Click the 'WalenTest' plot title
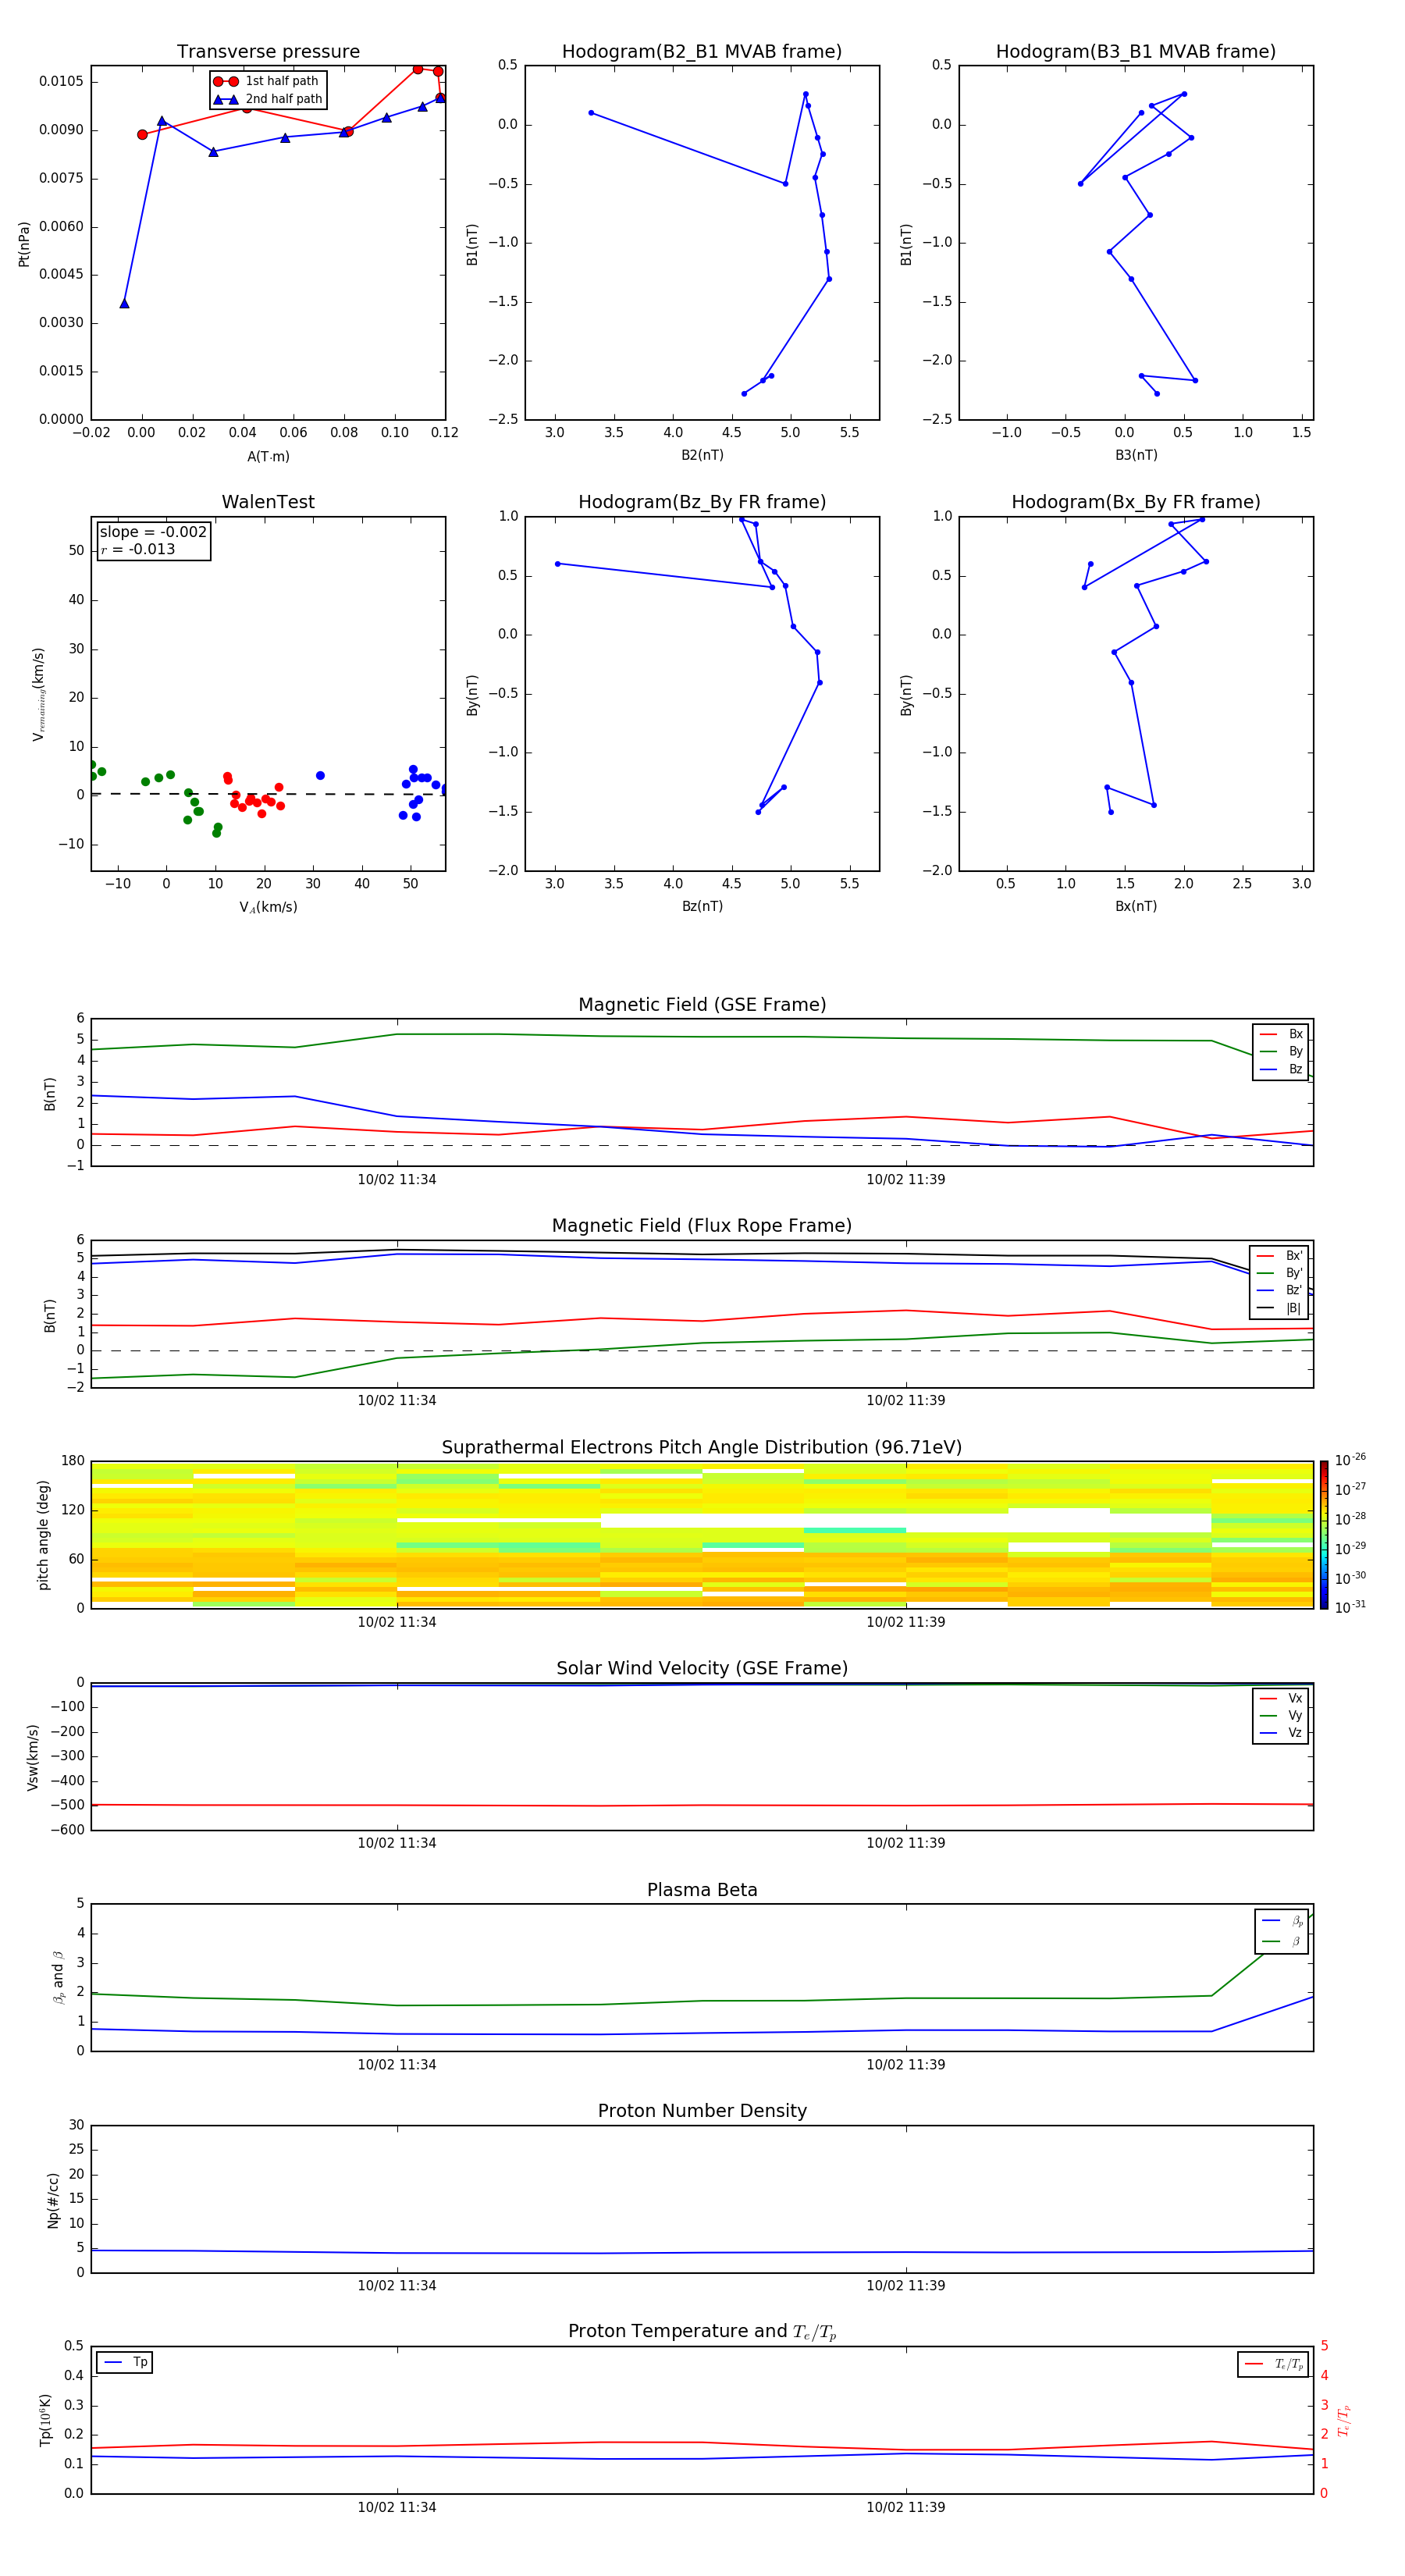This screenshot has width=1405, height=2576. coord(268,502)
